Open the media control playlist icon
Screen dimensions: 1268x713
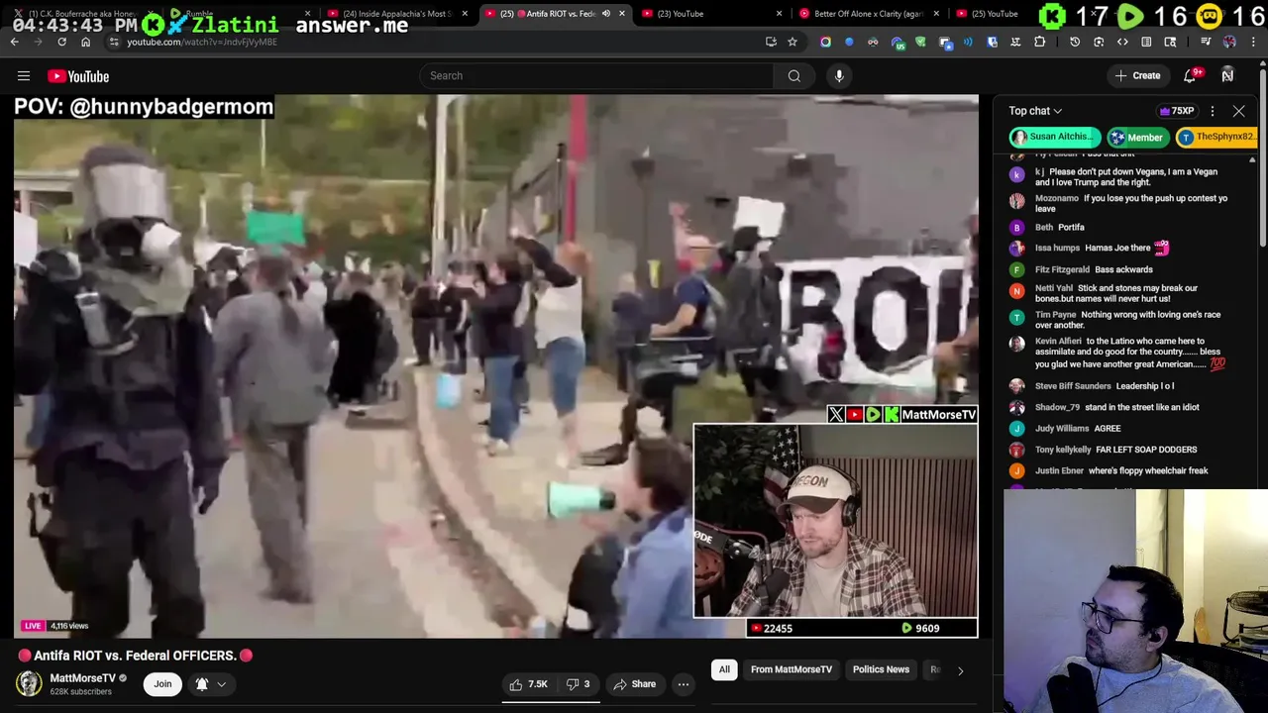coord(1206,43)
